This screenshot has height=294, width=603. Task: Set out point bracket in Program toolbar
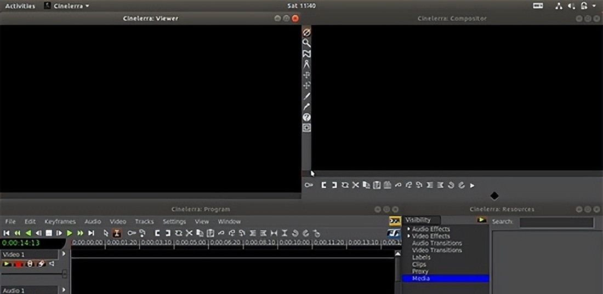tap(168, 233)
